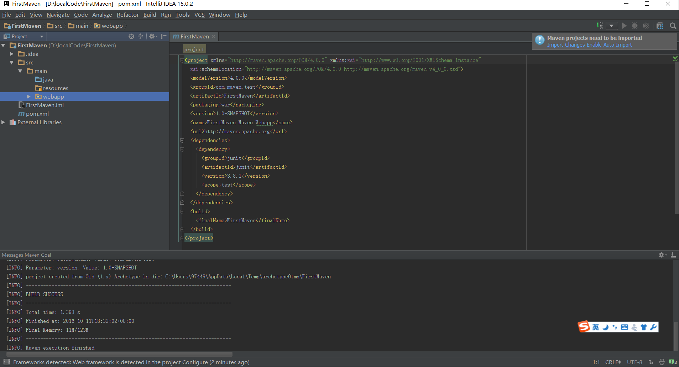Open Project panel gear settings
This screenshot has width=679, height=367.
coord(153,36)
